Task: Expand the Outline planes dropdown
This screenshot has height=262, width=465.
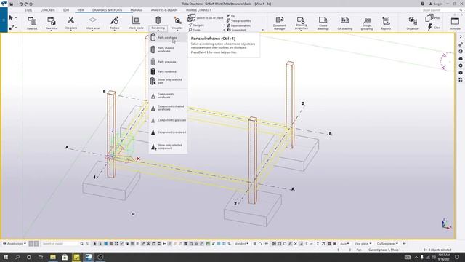Action: tap(387, 244)
